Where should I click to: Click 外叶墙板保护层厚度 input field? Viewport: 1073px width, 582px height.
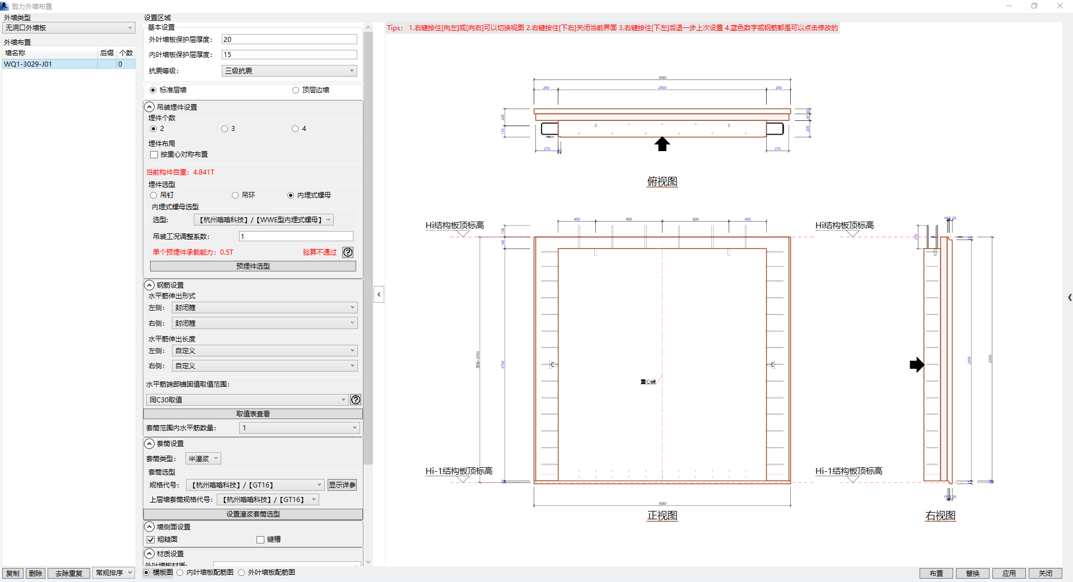click(290, 40)
